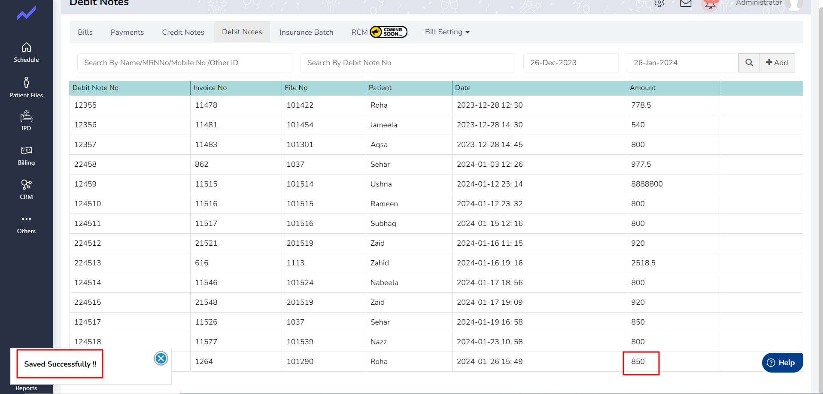Click file number 101290
This screenshot has width=823, height=394.
pos(300,361)
